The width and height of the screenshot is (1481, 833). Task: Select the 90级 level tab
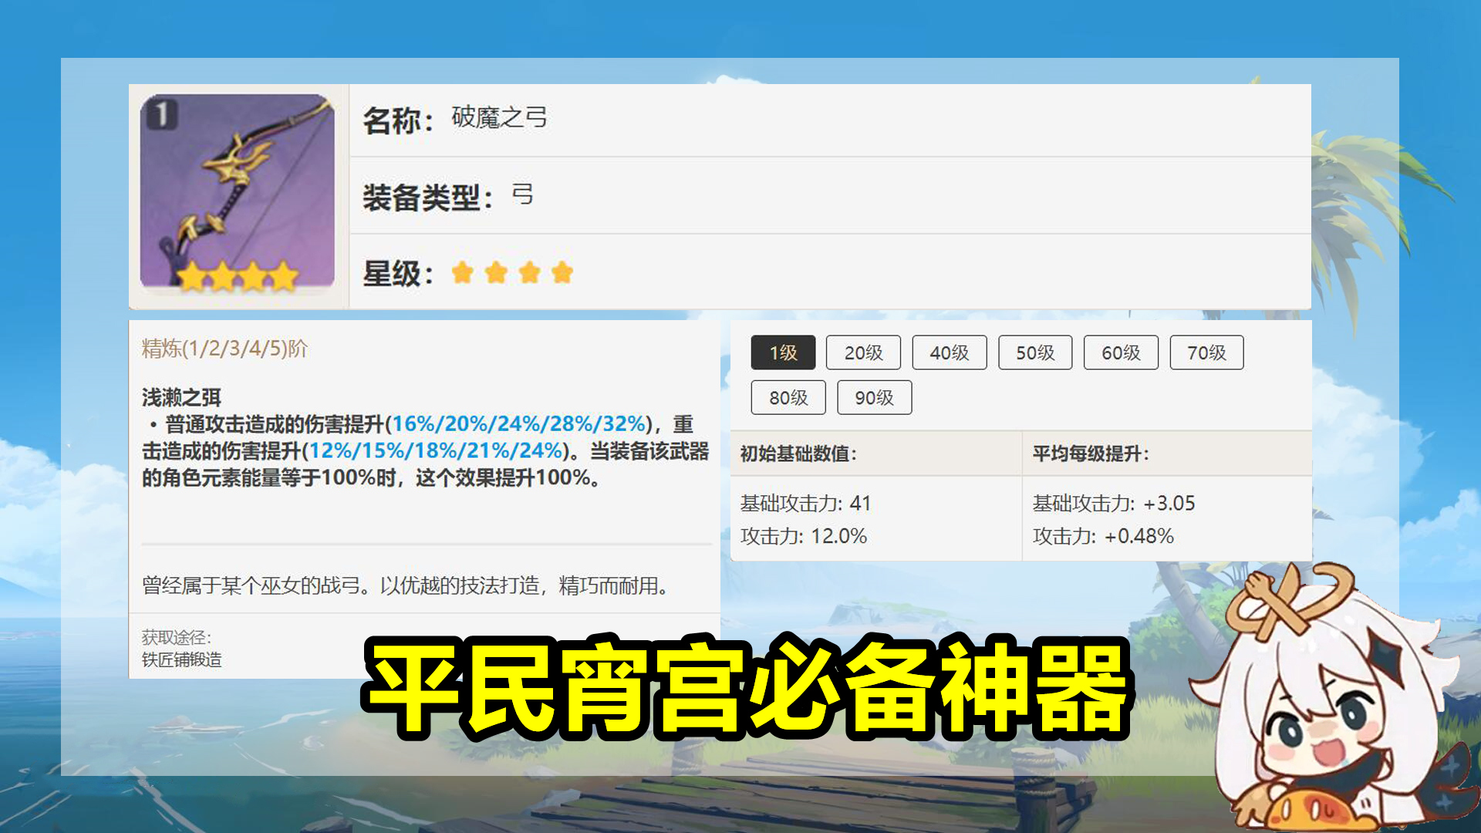click(x=874, y=397)
